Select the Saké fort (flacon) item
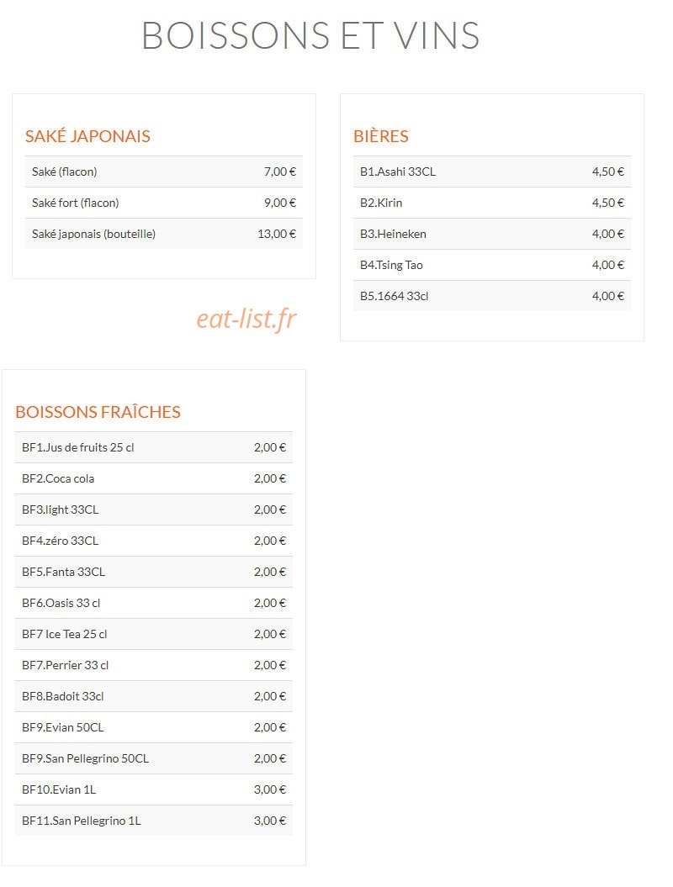This screenshot has height=887, width=673. tap(163, 203)
